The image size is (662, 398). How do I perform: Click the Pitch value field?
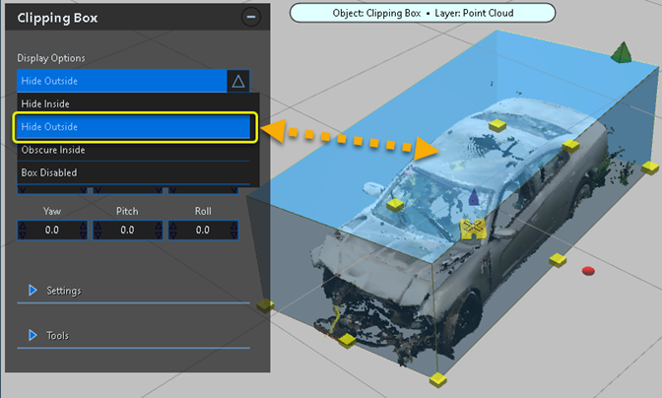(x=127, y=230)
